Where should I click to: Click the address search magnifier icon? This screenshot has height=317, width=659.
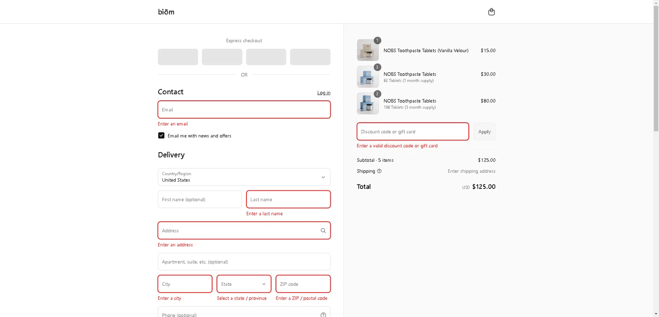click(323, 231)
